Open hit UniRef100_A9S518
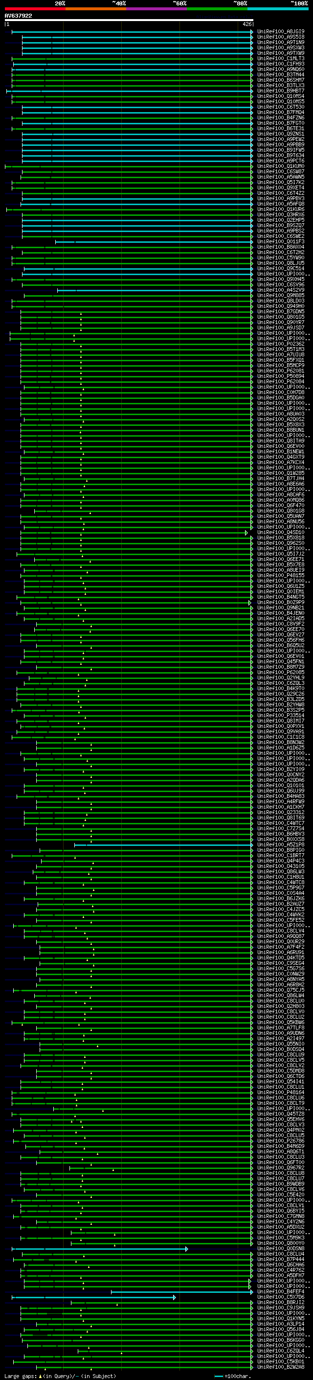The width and height of the screenshot is (313, 1380). [280, 37]
